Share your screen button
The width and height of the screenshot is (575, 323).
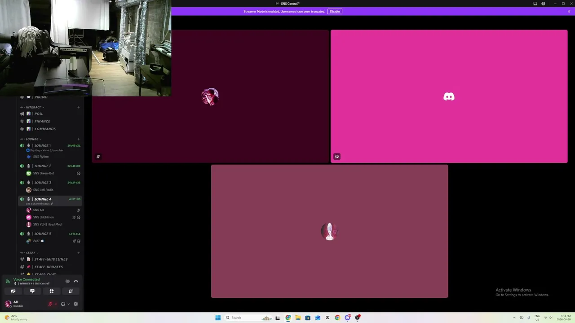coord(32,291)
